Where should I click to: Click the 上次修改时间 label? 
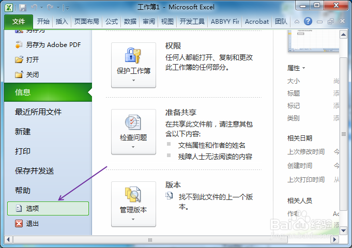click(306, 152)
